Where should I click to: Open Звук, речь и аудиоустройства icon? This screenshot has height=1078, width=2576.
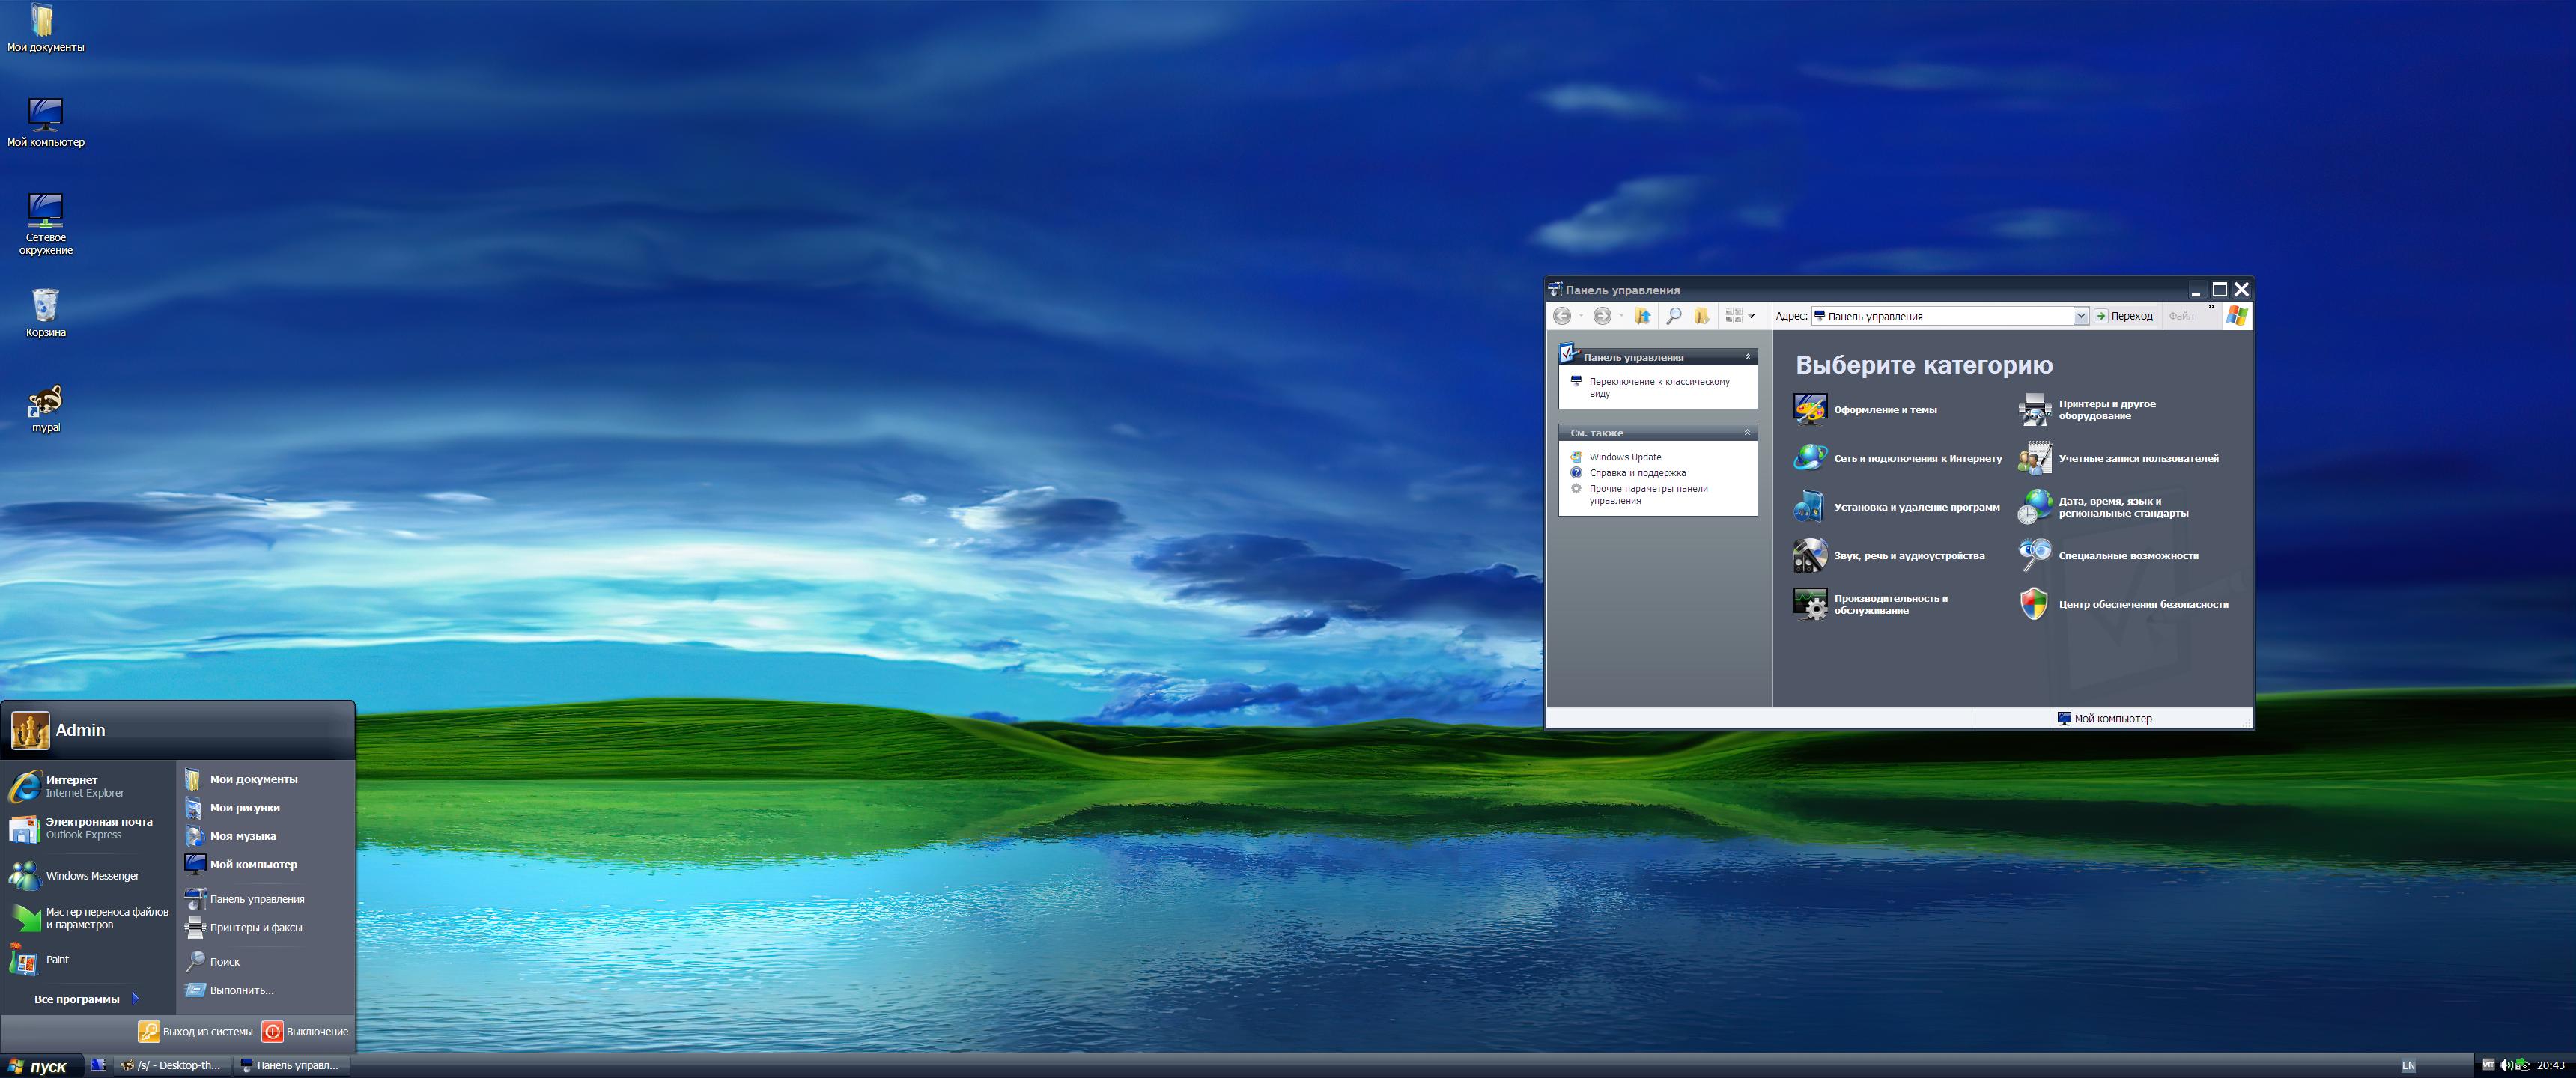(x=1810, y=555)
